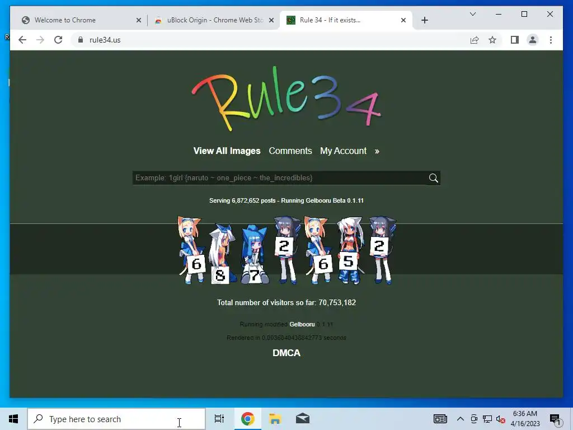Open the My Account link

[343, 151]
